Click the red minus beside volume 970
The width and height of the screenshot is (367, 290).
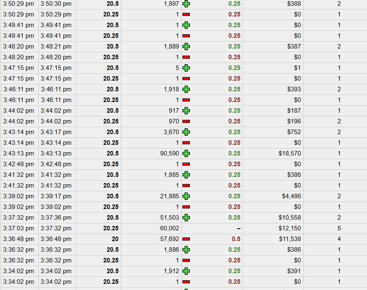click(x=186, y=121)
